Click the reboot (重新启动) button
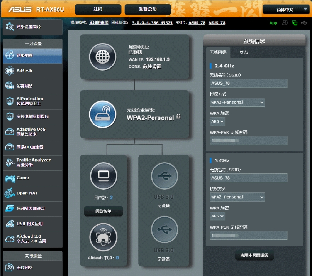The height and width of the screenshot is (276, 312). (x=148, y=9)
